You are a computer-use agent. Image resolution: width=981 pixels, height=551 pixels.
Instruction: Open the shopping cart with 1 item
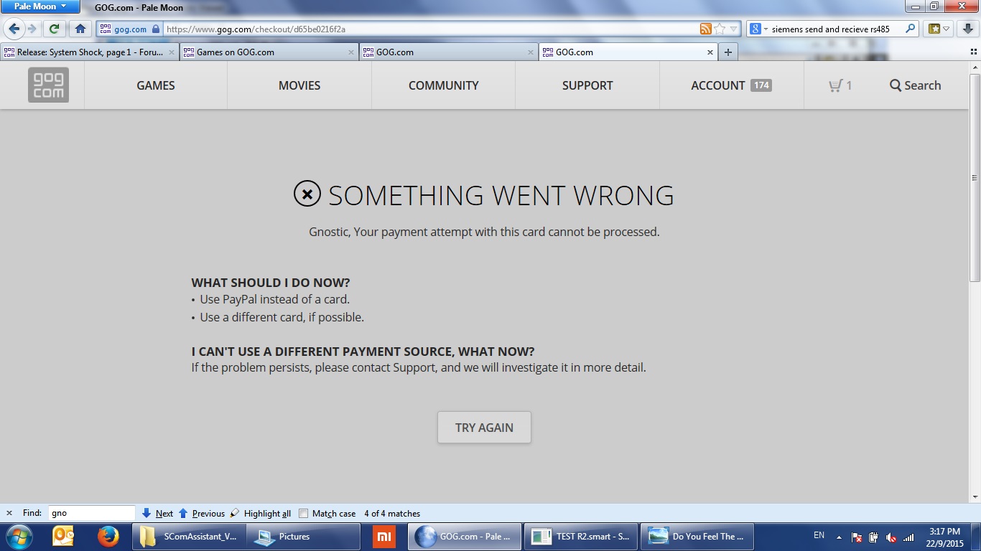click(x=840, y=85)
